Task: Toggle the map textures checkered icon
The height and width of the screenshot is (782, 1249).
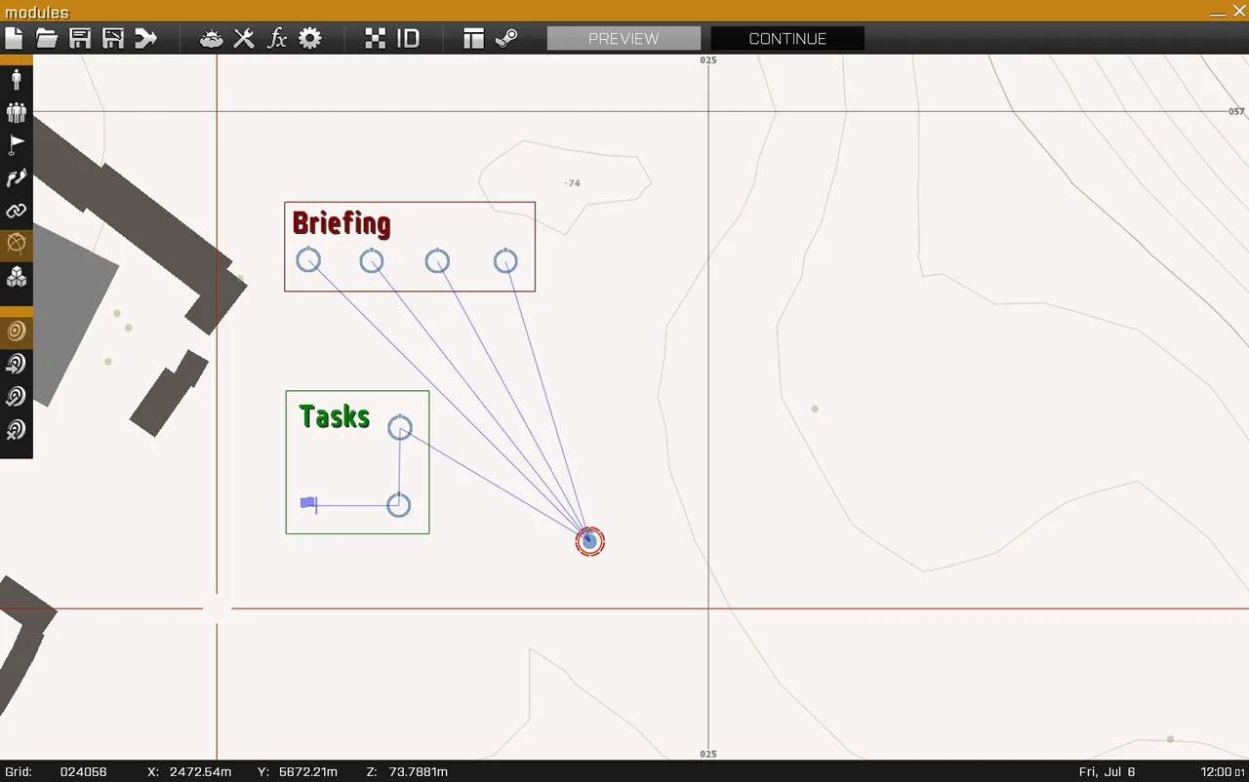Action: 376,38
